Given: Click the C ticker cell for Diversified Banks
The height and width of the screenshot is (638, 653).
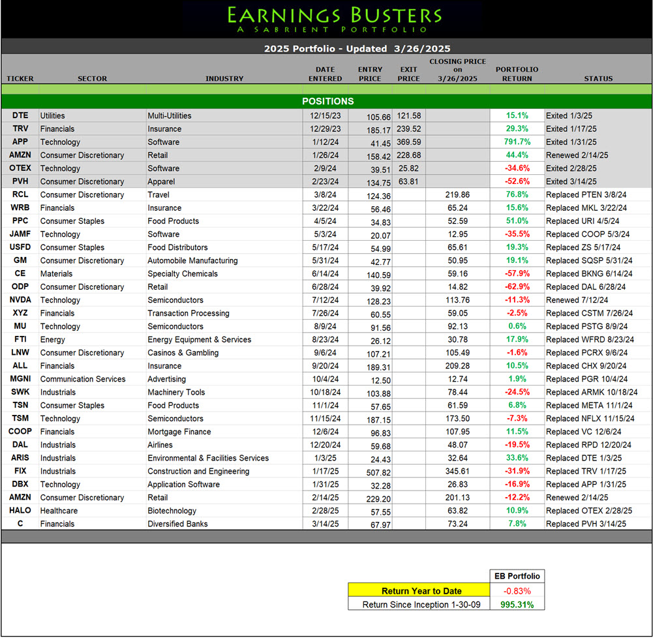Looking at the screenshot, I should 20,523.
